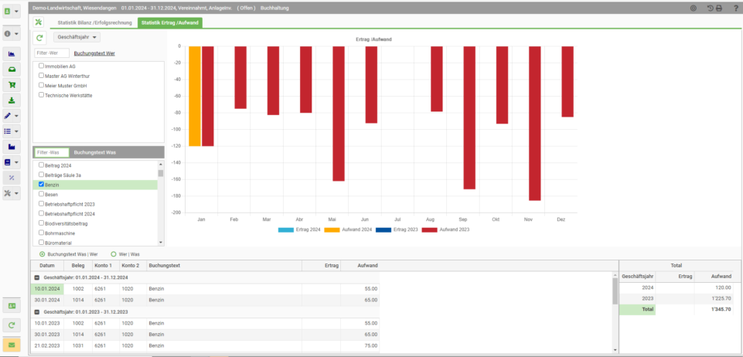Sort by the Datum column header

pos(47,266)
